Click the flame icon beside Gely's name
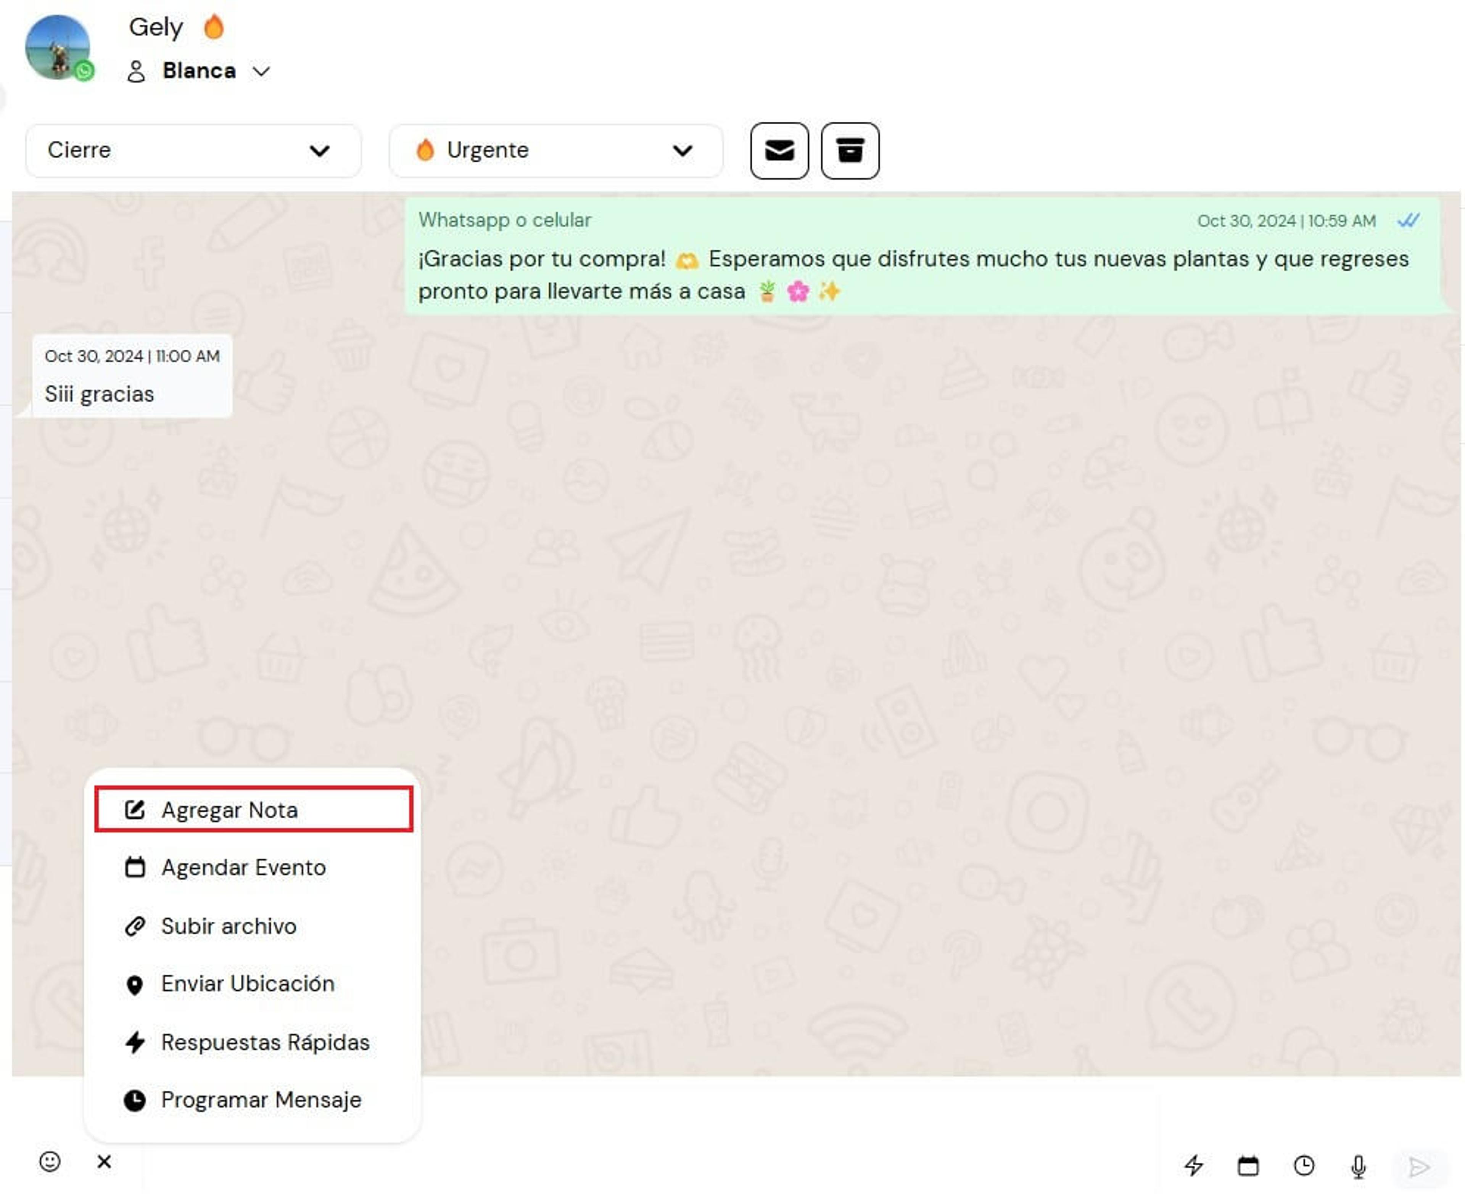The width and height of the screenshot is (1465, 1194). [214, 27]
